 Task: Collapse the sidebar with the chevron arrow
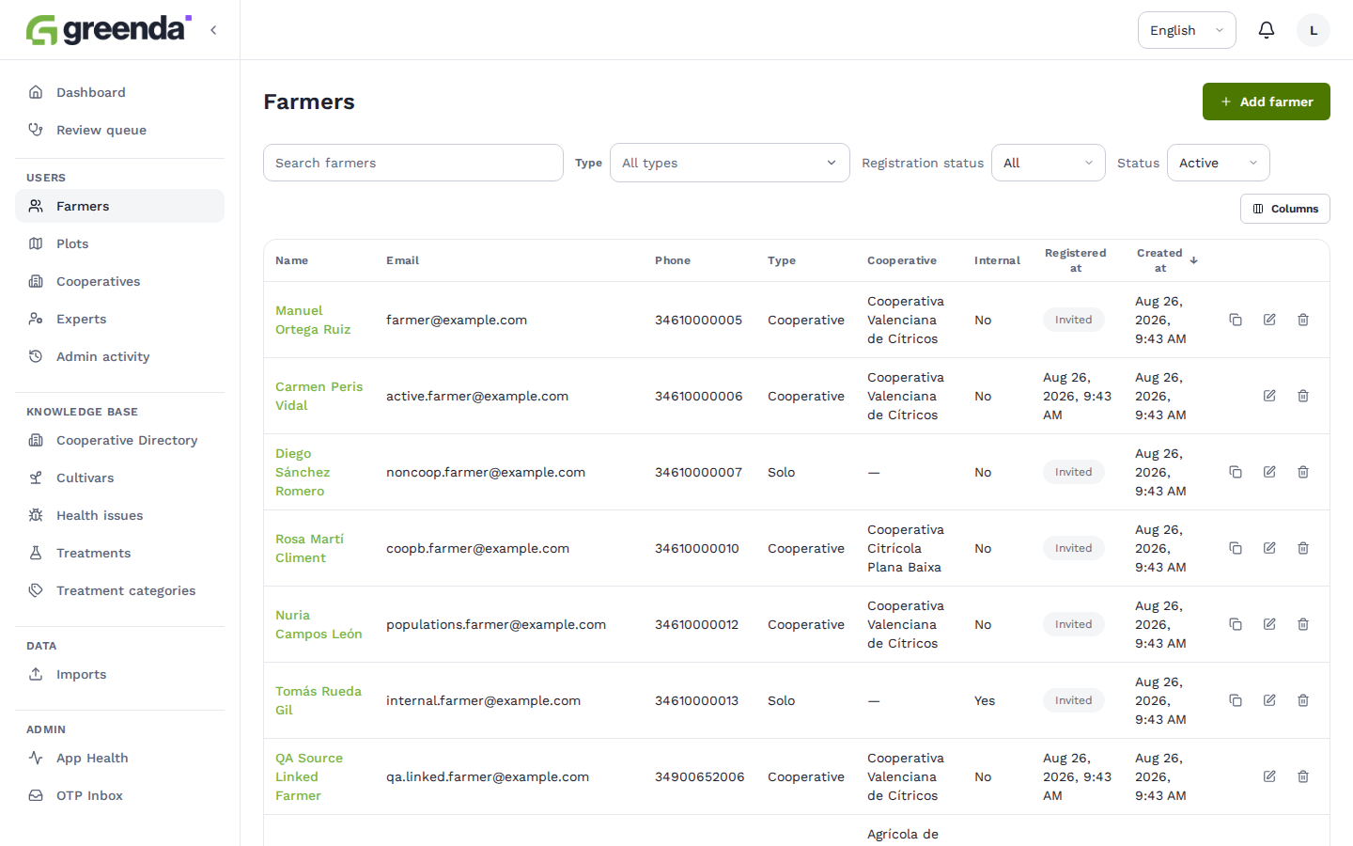213,30
